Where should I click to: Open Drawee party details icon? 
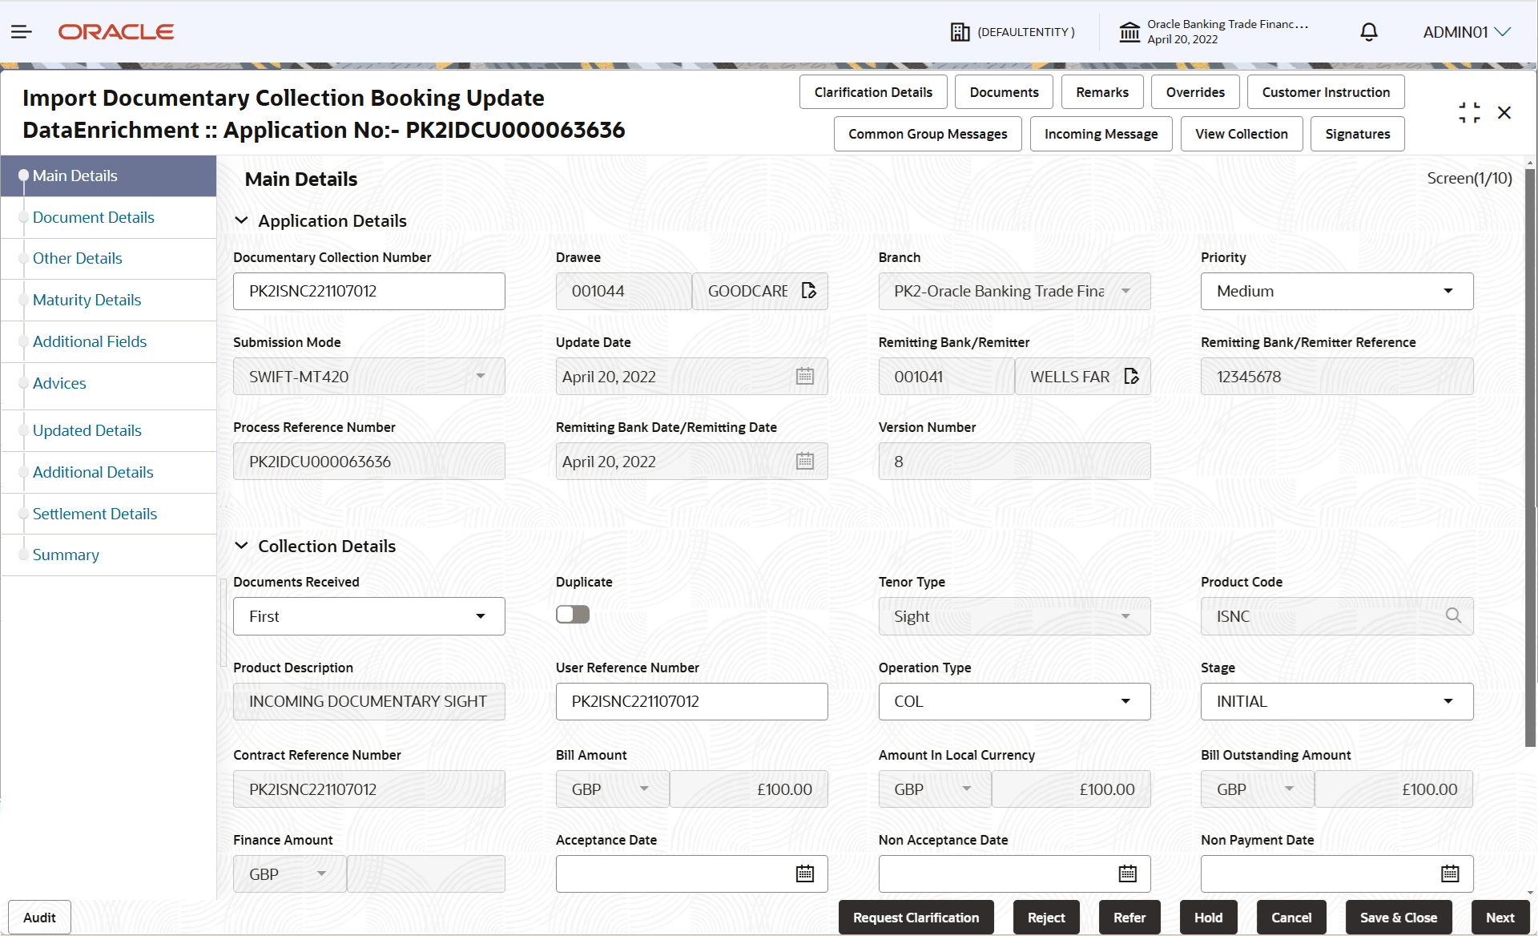(809, 291)
